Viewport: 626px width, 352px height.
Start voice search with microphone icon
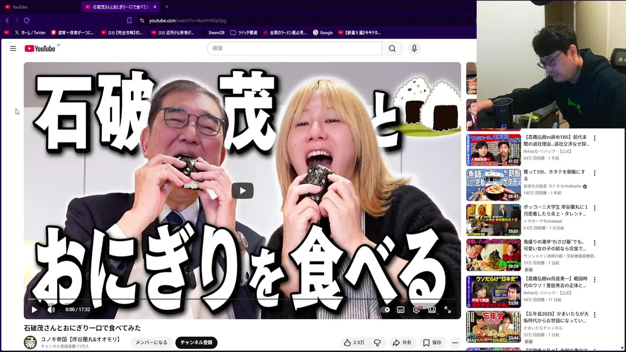[x=414, y=48]
